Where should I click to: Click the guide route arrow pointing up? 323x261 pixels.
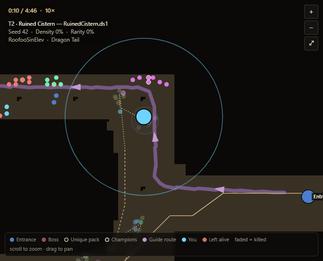[155, 137]
